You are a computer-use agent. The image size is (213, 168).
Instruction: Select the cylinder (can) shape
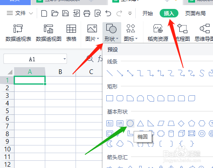click(x=171, y=134)
